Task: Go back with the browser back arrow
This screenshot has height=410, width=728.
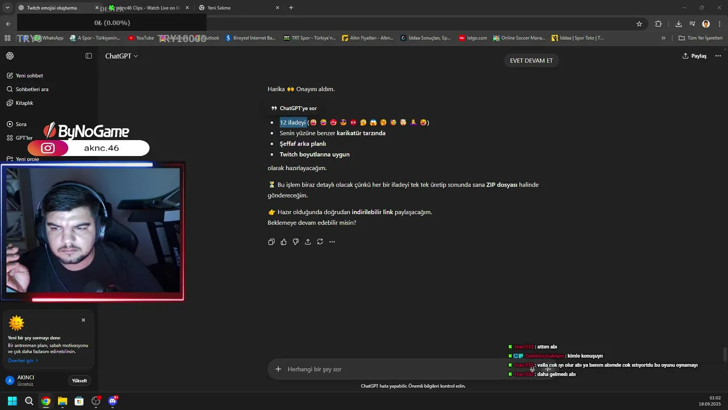Action: pos(8,24)
